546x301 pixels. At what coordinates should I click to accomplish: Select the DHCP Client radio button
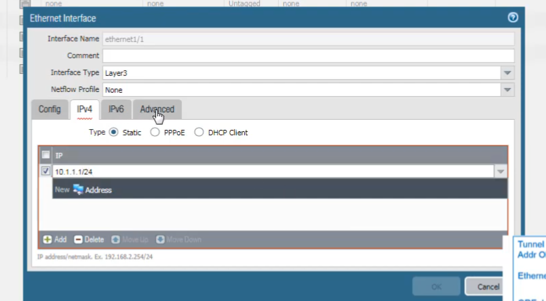pyautogui.click(x=199, y=133)
